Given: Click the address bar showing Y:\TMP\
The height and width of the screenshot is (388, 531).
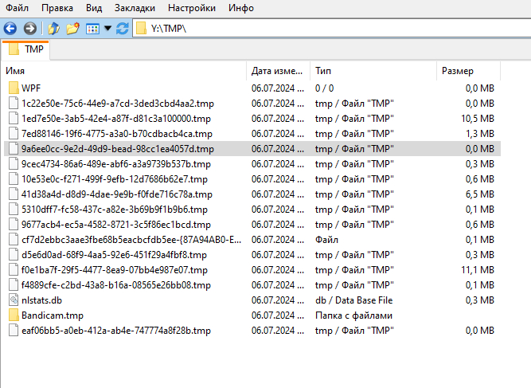Looking at the screenshot, I should click(332, 29).
